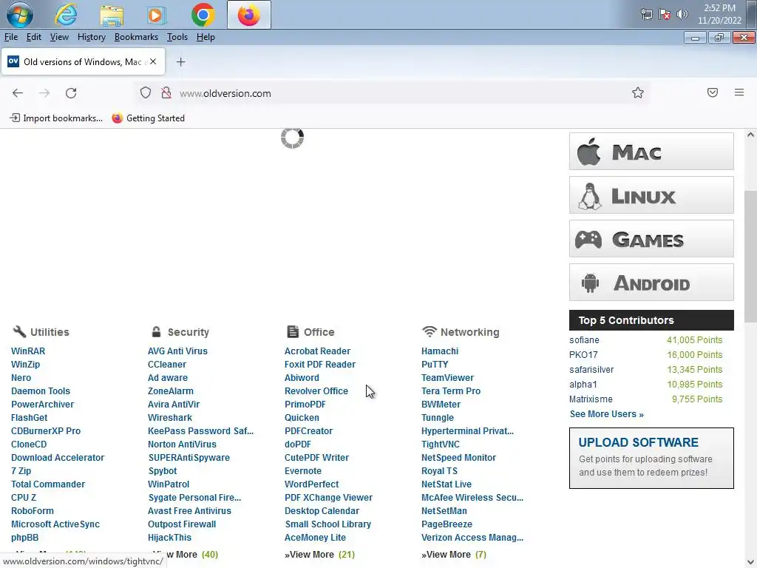
Task: Open the TightVNC link
Action: coord(441,444)
